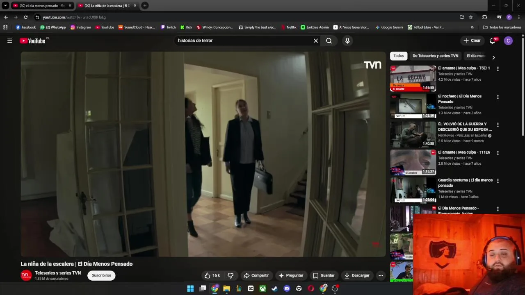This screenshot has height=295, width=525.
Task: Click Descargar download button
Action: coord(357,275)
